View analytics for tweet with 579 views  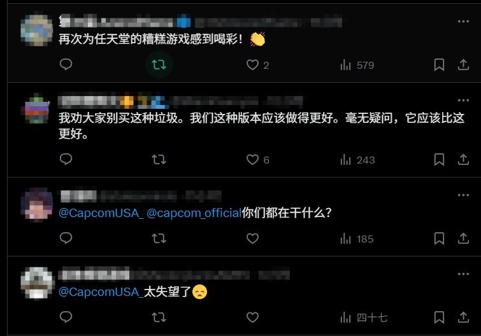point(357,65)
